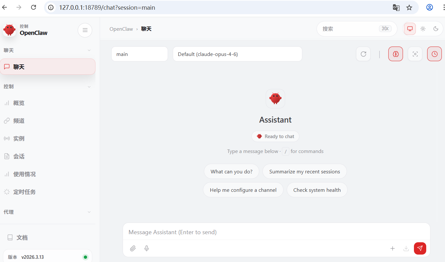This screenshot has width=445, height=262.
Task: Click the refresh chat icon button
Action: [363, 54]
